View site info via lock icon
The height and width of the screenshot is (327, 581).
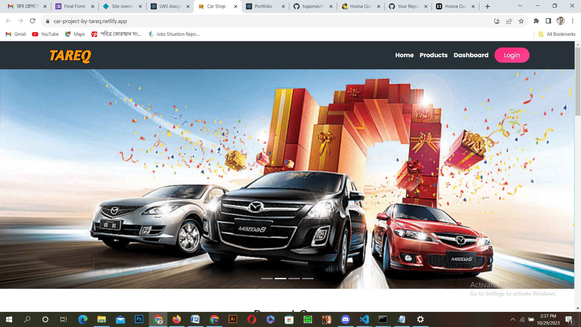tap(48, 21)
